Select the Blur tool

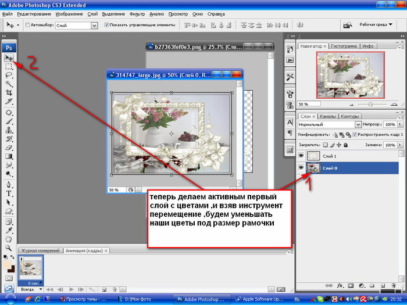click(9, 165)
